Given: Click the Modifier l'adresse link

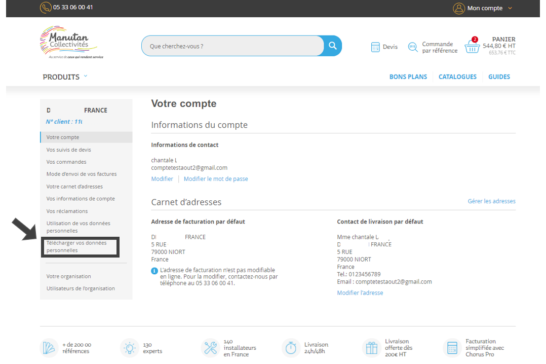Looking at the screenshot, I should tap(360, 293).
